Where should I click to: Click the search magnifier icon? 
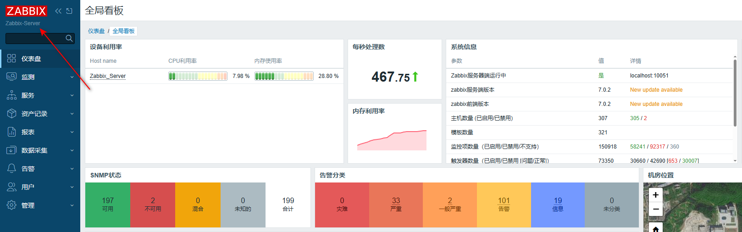[x=69, y=39]
